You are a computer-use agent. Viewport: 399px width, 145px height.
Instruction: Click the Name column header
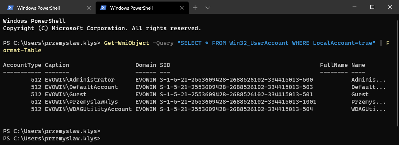pos(358,65)
